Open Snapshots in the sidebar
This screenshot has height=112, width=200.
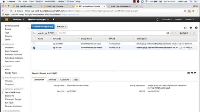[x=10, y=84]
